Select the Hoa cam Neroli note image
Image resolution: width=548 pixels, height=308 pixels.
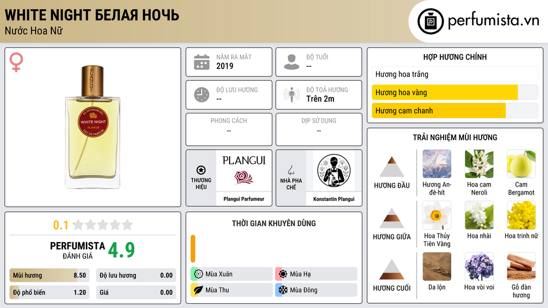pos(479,164)
